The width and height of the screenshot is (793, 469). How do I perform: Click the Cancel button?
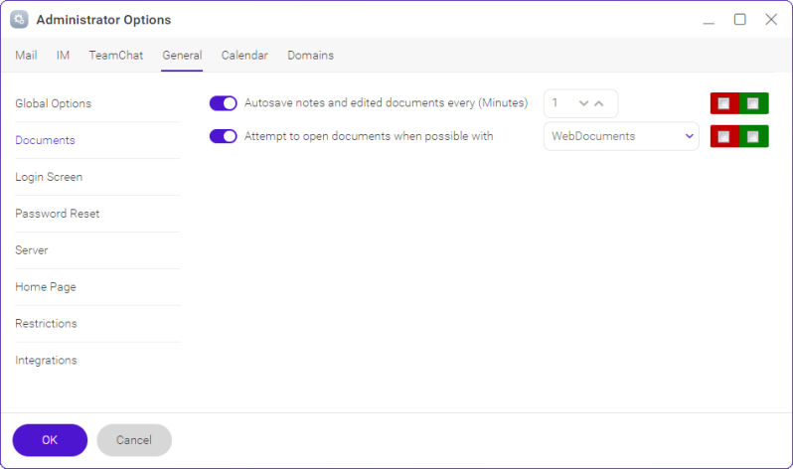click(134, 440)
